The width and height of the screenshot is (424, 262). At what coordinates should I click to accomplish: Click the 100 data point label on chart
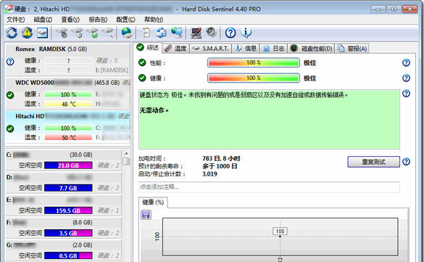point(280,231)
